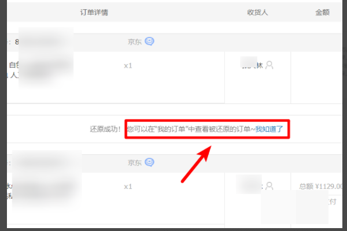Open JD chat icon in first order

click(150, 42)
